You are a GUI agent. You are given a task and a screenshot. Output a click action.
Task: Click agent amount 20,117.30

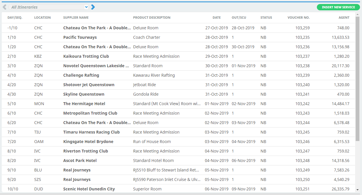[x=340, y=66]
